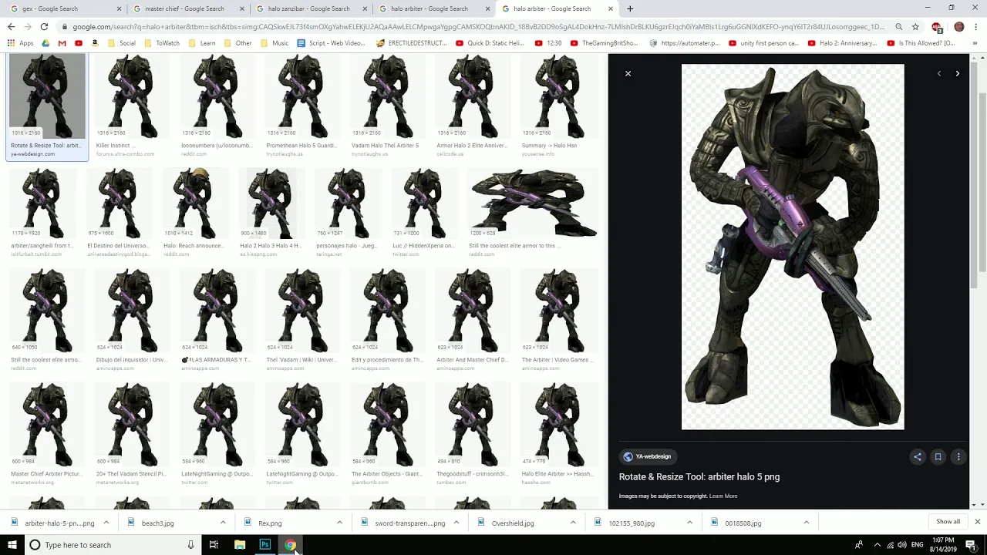
Task: Expand options for 102155_980.jpg download
Action: (x=689, y=523)
